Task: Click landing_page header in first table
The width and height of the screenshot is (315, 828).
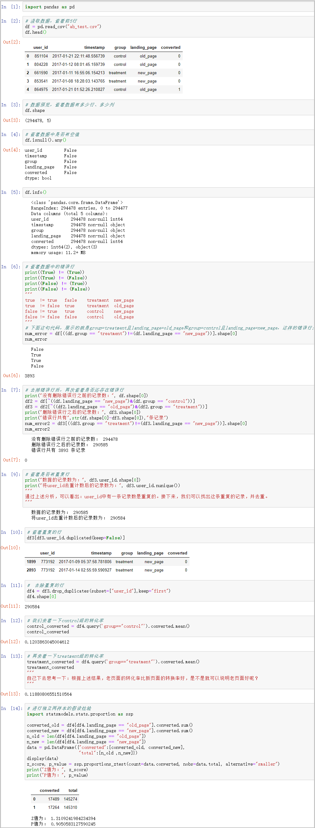Action: [x=143, y=47]
